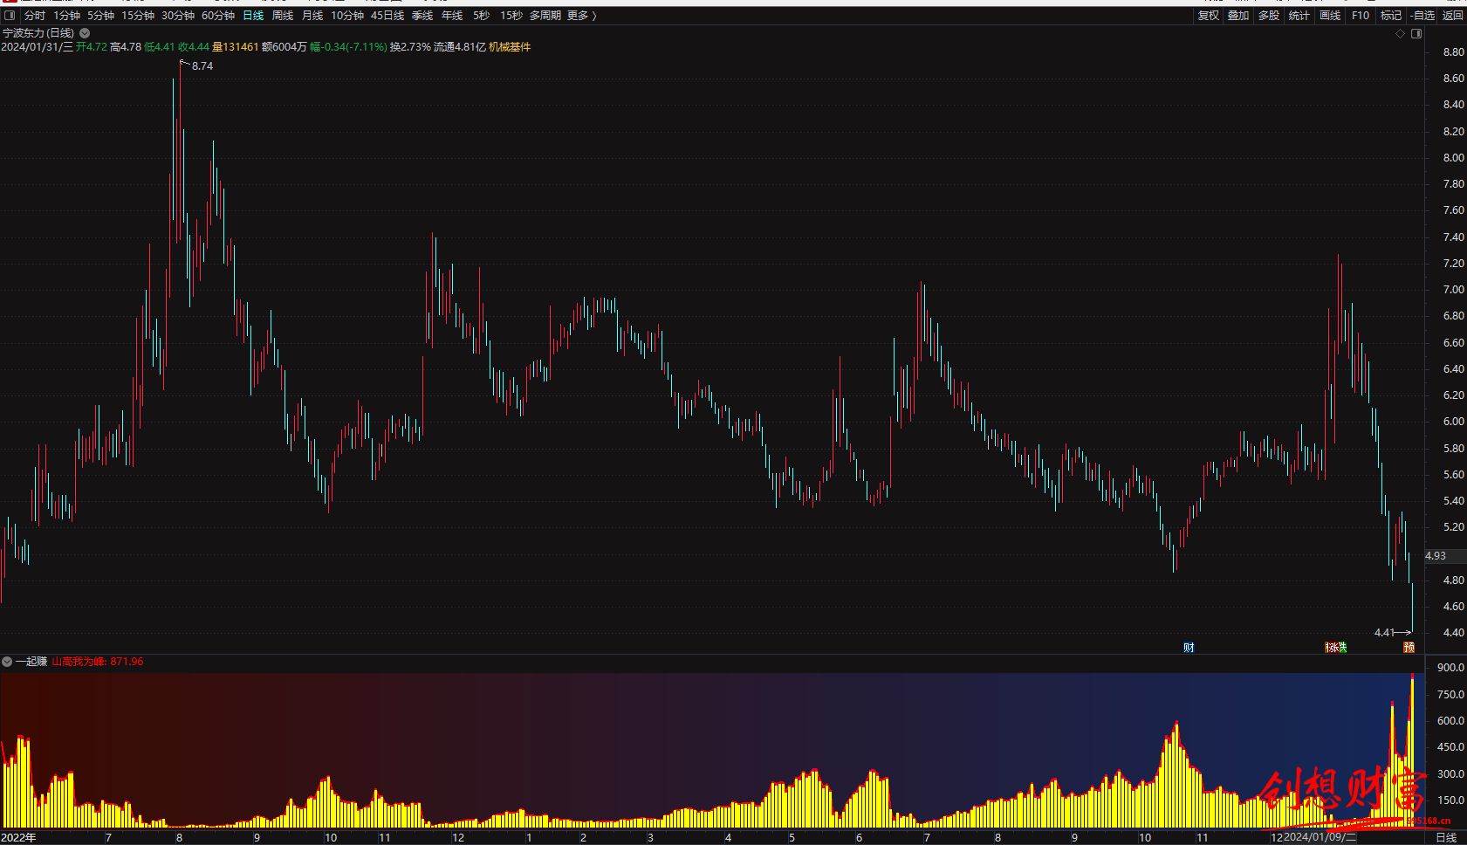Click the 叠加 overlay button
This screenshot has width=1467, height=845.
point(1238,16)
